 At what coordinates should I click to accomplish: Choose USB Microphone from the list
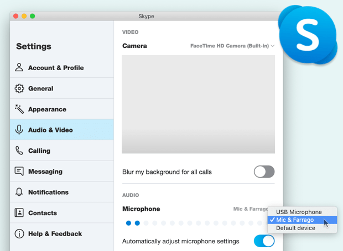tap(302, 212)
